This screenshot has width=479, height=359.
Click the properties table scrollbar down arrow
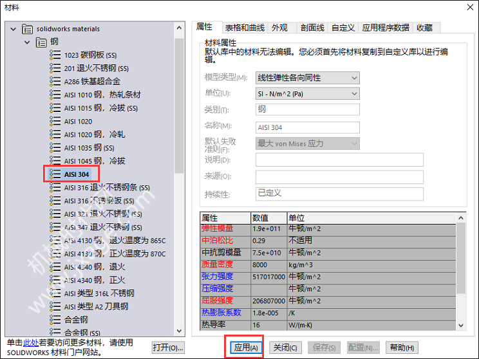click(x=461, y=326)
